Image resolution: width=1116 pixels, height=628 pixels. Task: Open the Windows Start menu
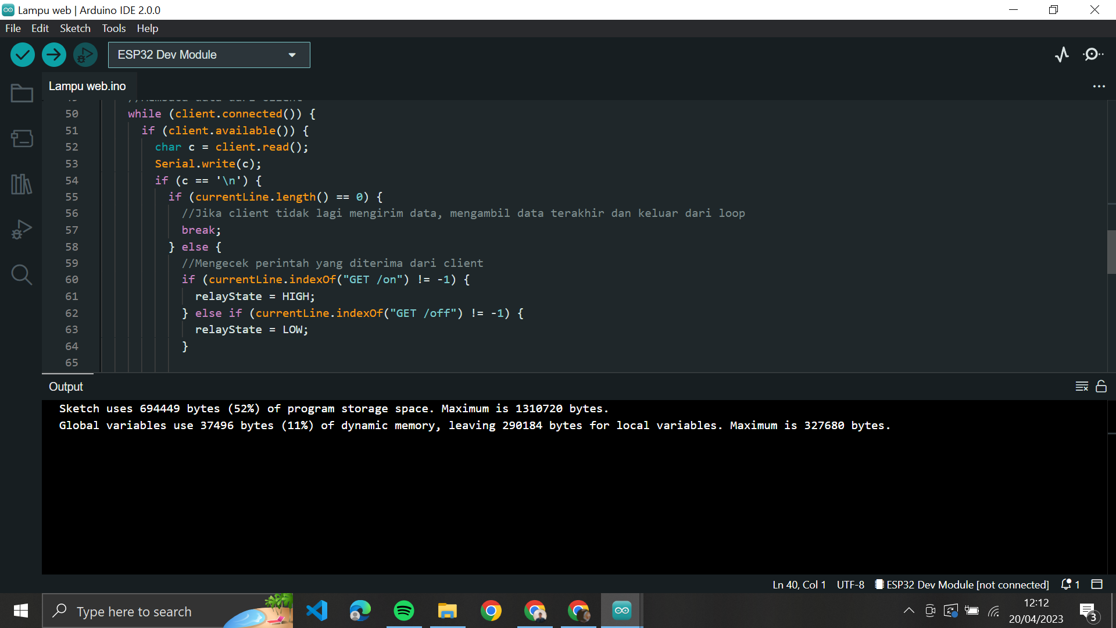(21, 611)
